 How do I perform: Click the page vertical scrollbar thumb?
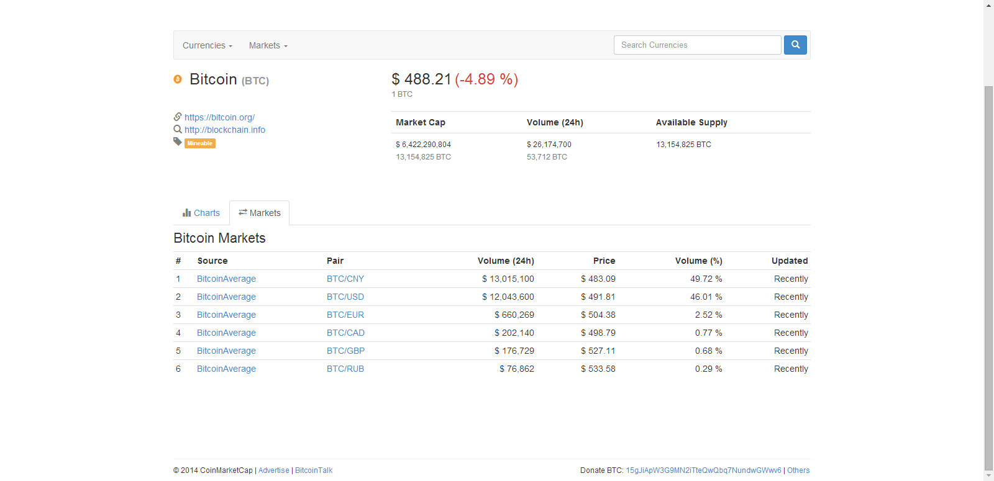click(x=988, y=278)
